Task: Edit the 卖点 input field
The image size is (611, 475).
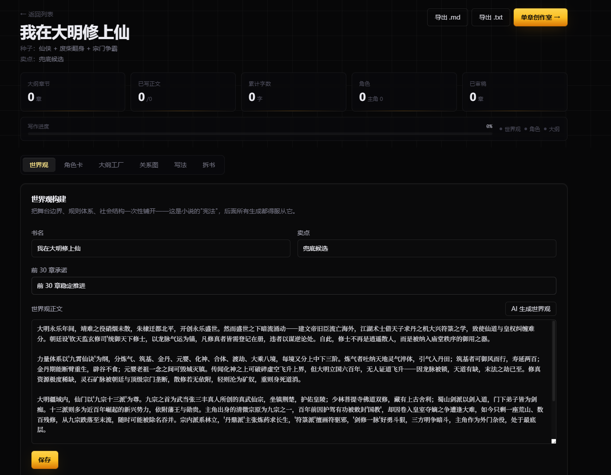Action: (427, 248)
